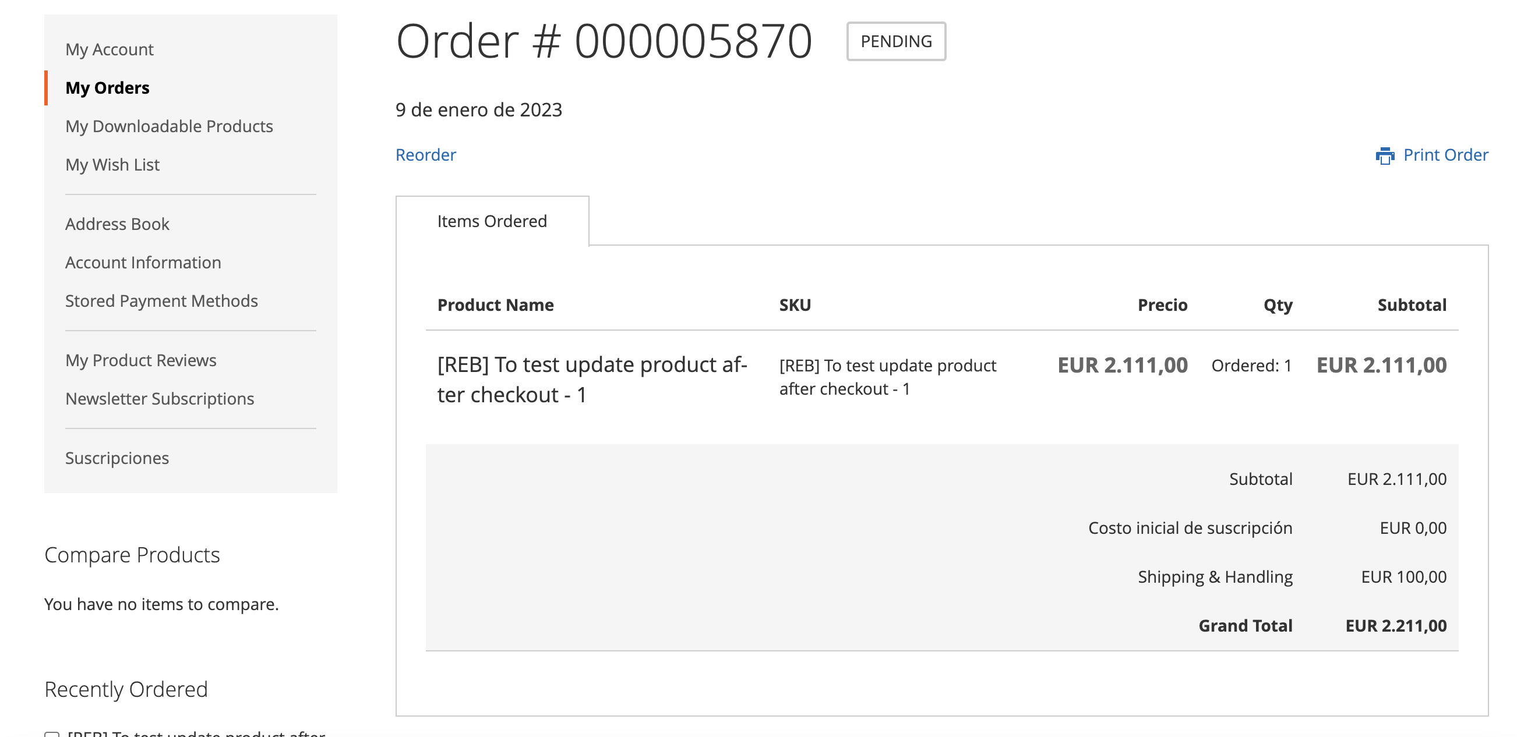The height and width of the screenshot is (737, 1517).
Task: Open Newsletter Subscriptions
Action: [160, 399]
